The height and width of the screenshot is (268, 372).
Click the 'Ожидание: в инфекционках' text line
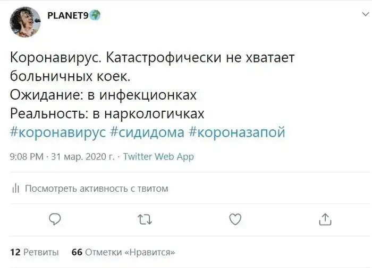pos(104,95)
